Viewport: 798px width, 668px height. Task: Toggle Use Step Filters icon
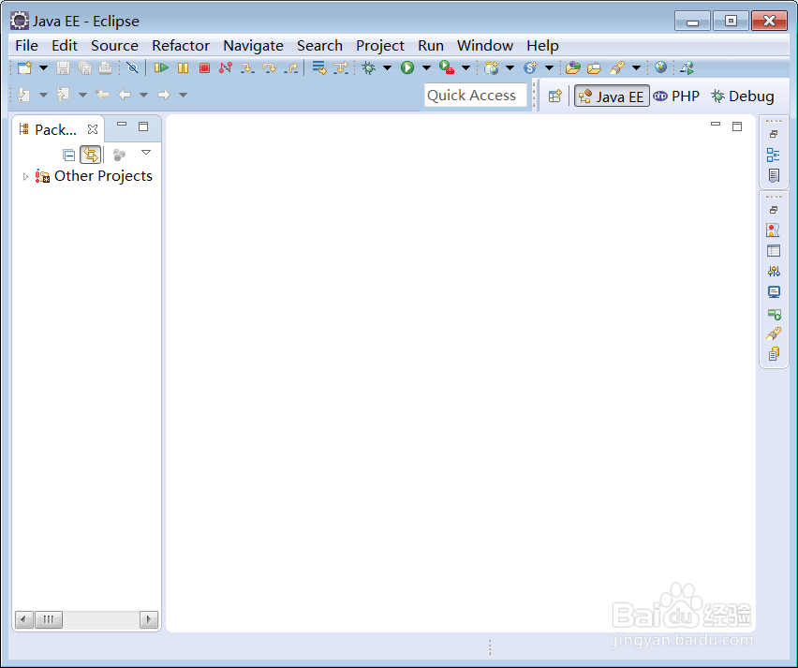341,67
